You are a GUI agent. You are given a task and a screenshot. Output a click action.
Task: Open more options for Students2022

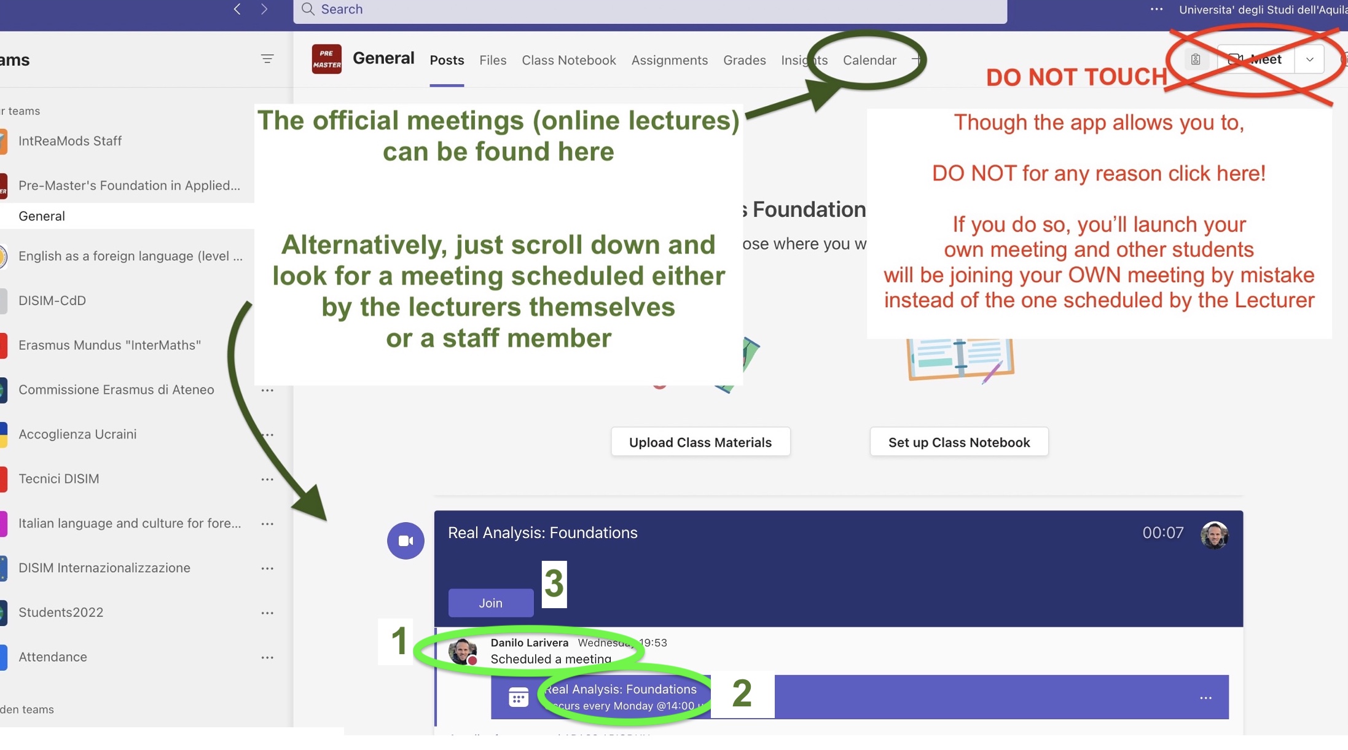tap(267, 613)
